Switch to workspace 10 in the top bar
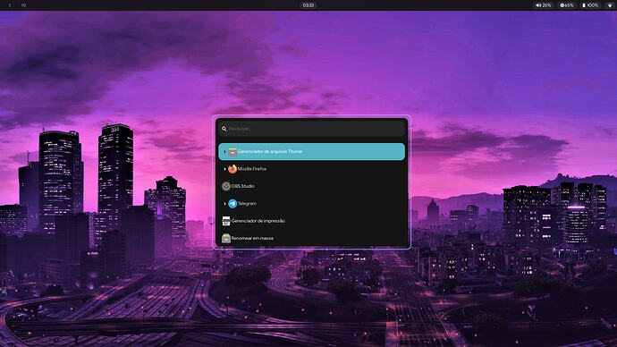Image resolution: width=617 pixels, height=347 pixels. [x=23, y=5]
